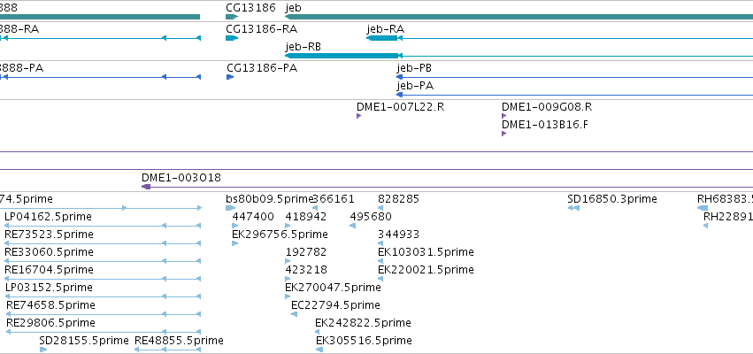
Task: Select the DME1-013B16.F arrow marker
Action: [503, 134]
